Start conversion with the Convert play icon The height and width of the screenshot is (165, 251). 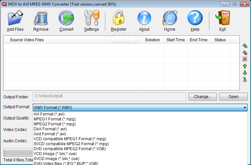click(66, 18)
